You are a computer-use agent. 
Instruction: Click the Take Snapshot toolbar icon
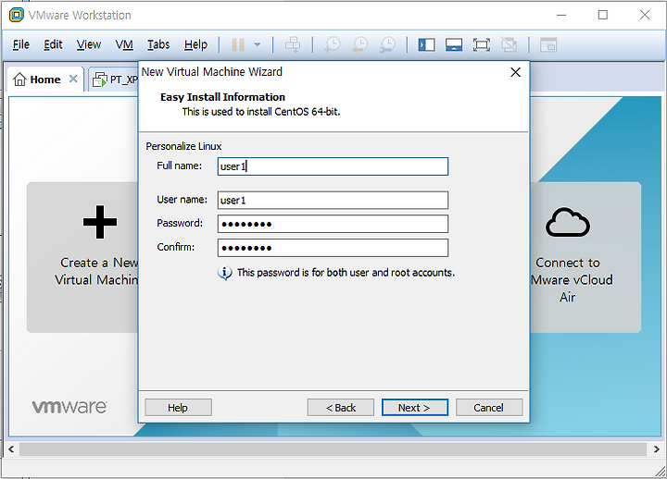point(333,44)
